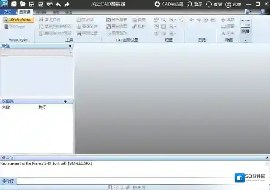Screen dimensions: 270x190
Task: Toggle the second option under 黑色背景
Action: point(116,26)
